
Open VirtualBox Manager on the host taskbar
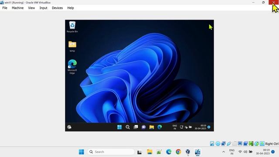pos(188,152)
